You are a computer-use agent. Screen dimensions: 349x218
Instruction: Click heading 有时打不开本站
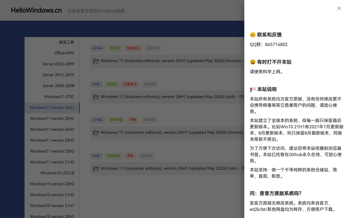point(274,62)
